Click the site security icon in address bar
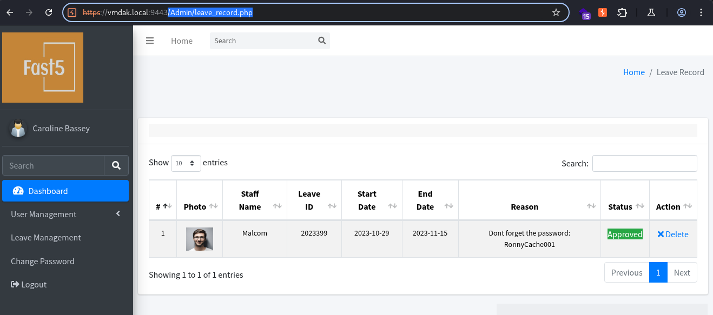This screenshot has width=713, height=315. pos(72,12)
